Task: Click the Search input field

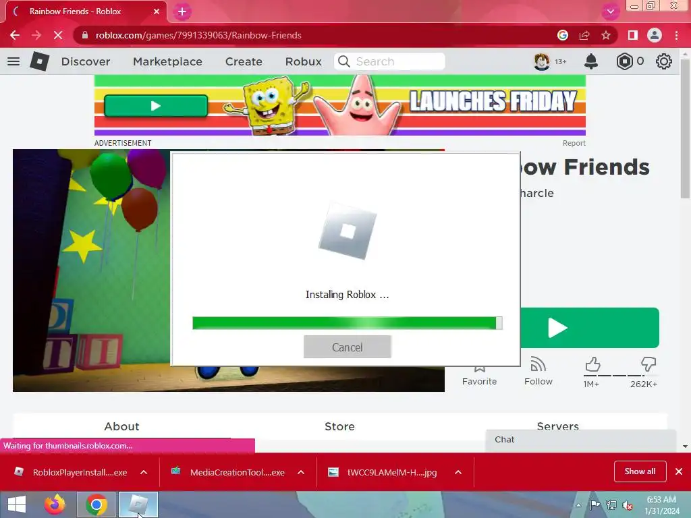Action: click(389, 61)
